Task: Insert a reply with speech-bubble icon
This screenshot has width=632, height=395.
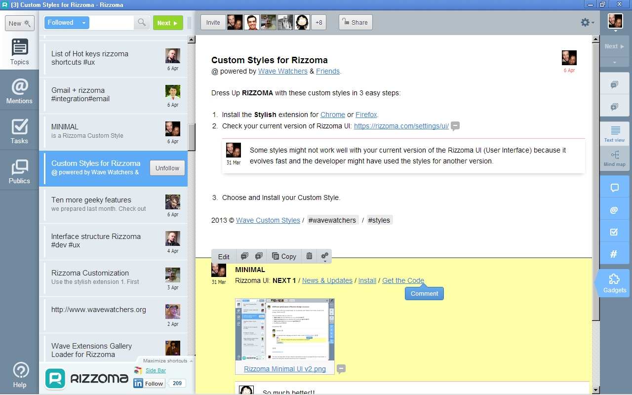Action: [615, 188]
